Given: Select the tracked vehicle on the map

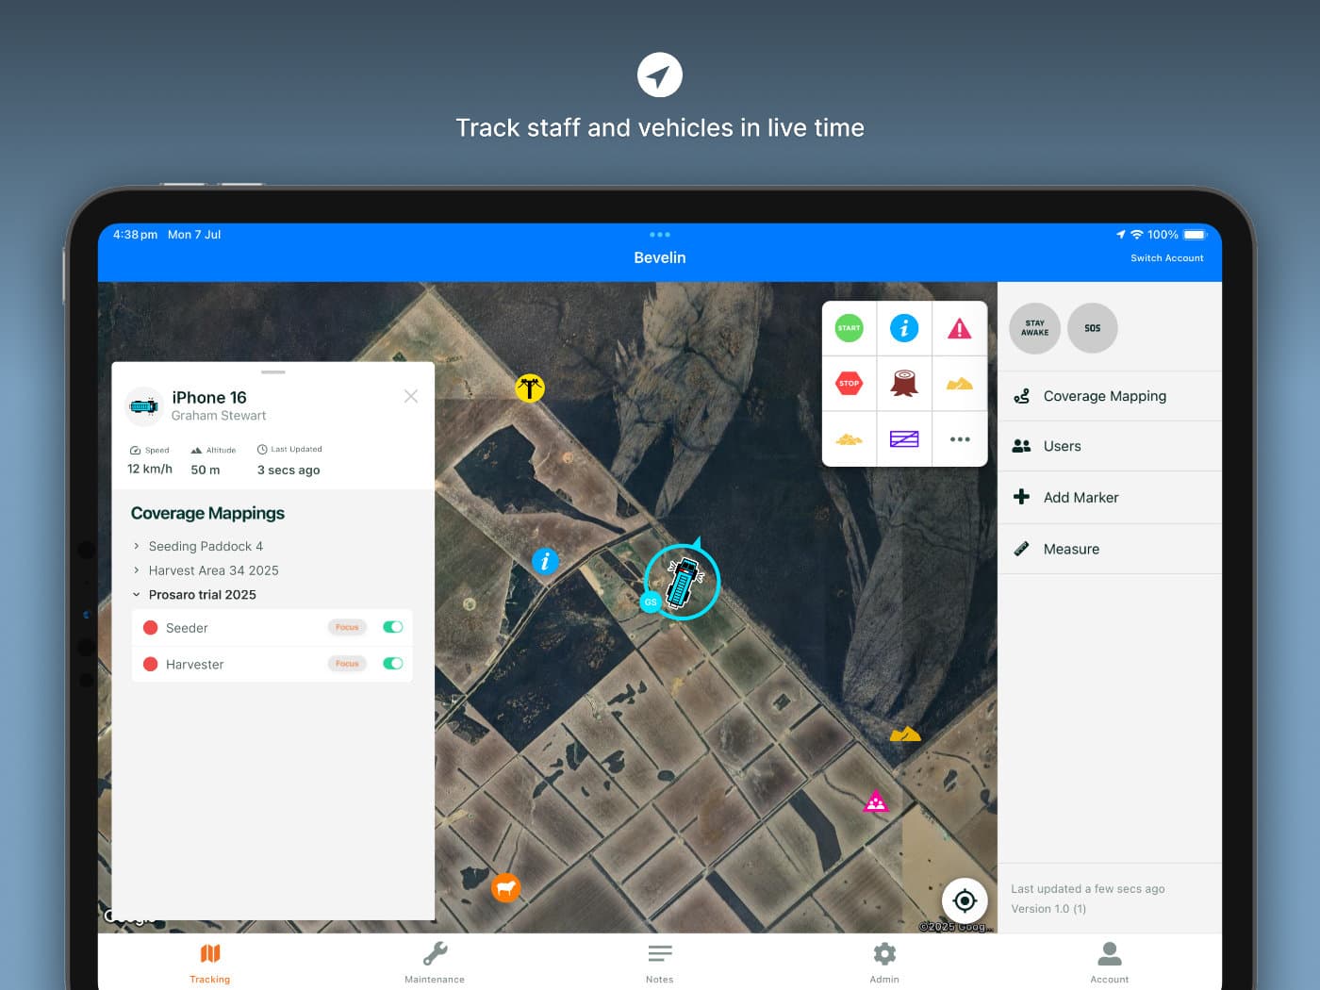Looking at the screenshot, I should pyautogui.click(x=683, y=582).
